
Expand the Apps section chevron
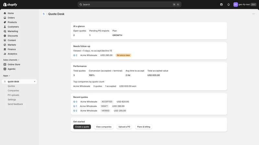9,76
